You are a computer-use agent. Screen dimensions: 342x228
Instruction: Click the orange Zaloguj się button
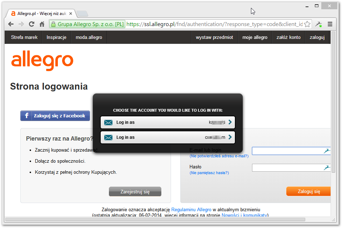(x=308, y=191)
